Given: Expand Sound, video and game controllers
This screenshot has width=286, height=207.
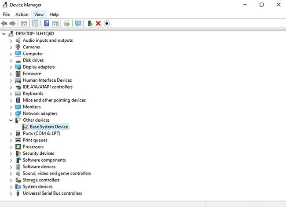Looking at the screenshot, I should [11, 174].
